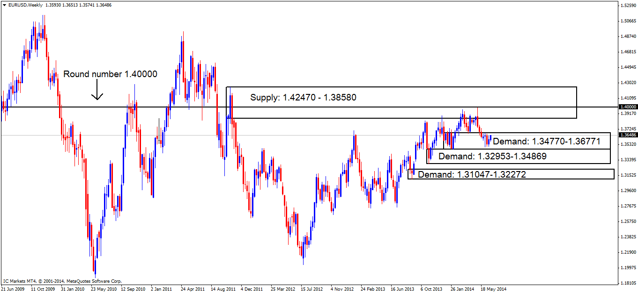This screenshot has width=638, height=293.
Task: Click the '6 Oct 2013' date label
Action: 432,289
